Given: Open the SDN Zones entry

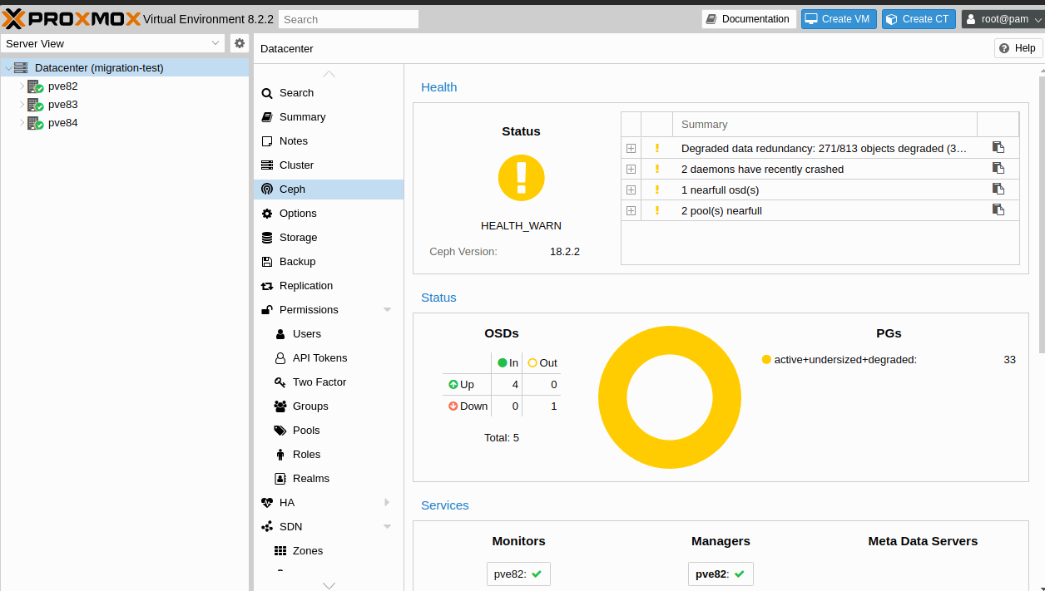Looking at the screenshot, I should pyautogui.click(x=329, y=551).
